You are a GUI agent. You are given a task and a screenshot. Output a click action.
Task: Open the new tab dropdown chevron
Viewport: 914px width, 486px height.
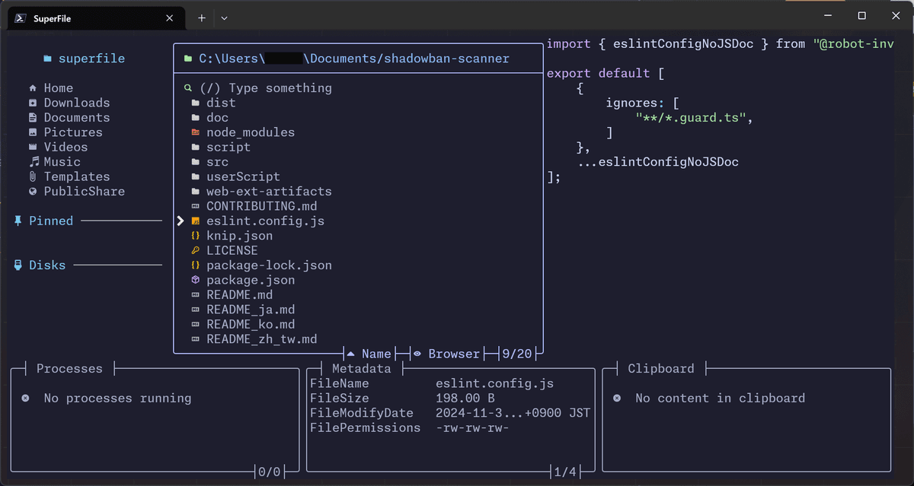point(224,17)
